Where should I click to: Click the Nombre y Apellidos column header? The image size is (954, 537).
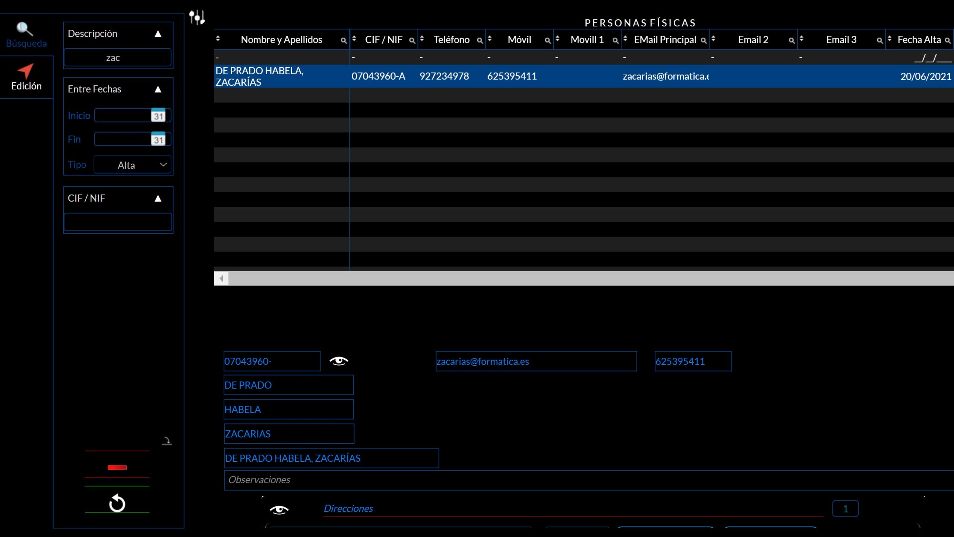[281, 40]
